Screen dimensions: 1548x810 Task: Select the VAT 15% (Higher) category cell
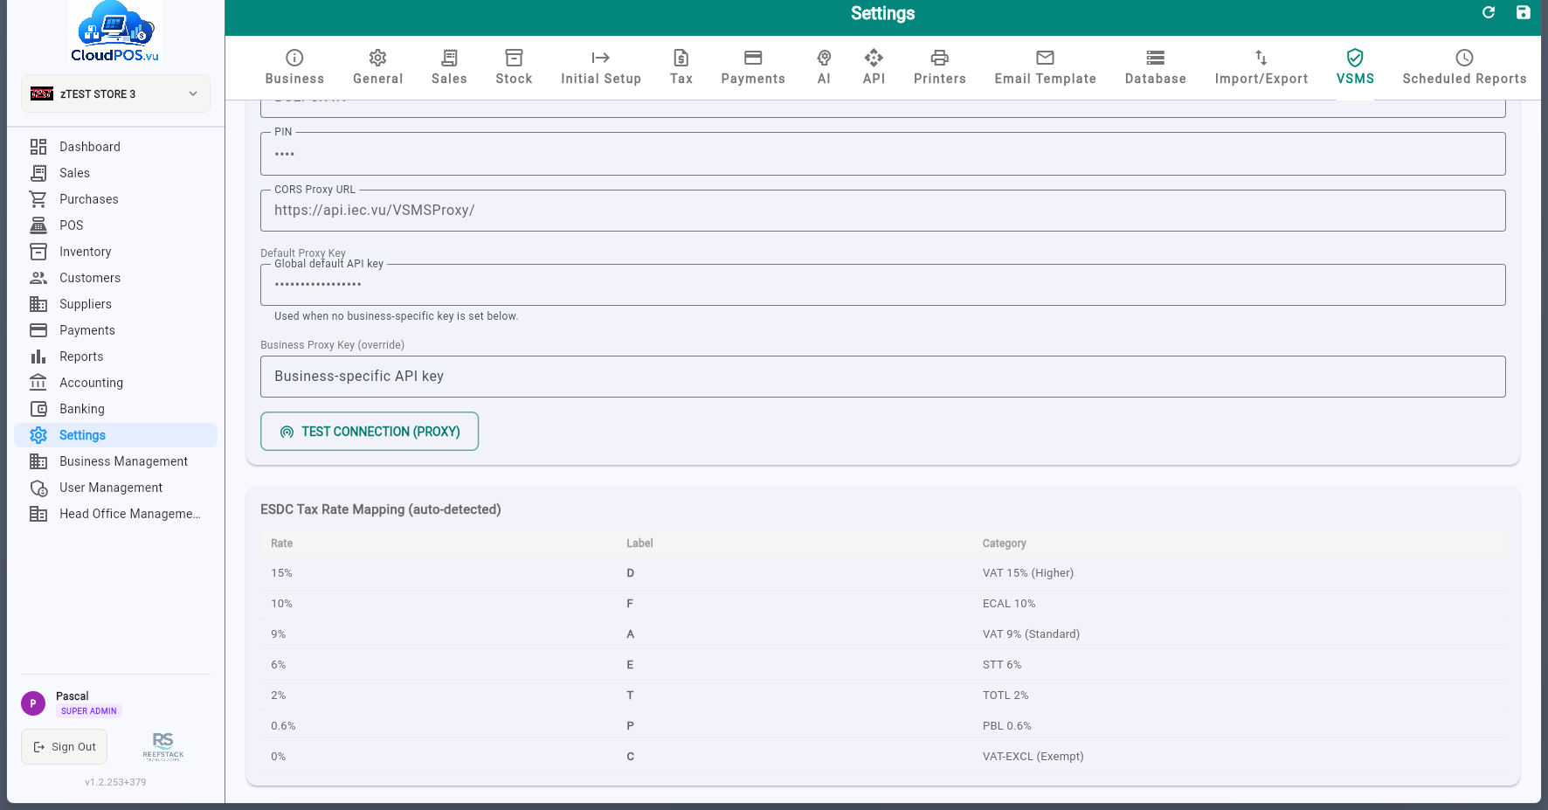tap(1028, 573)
